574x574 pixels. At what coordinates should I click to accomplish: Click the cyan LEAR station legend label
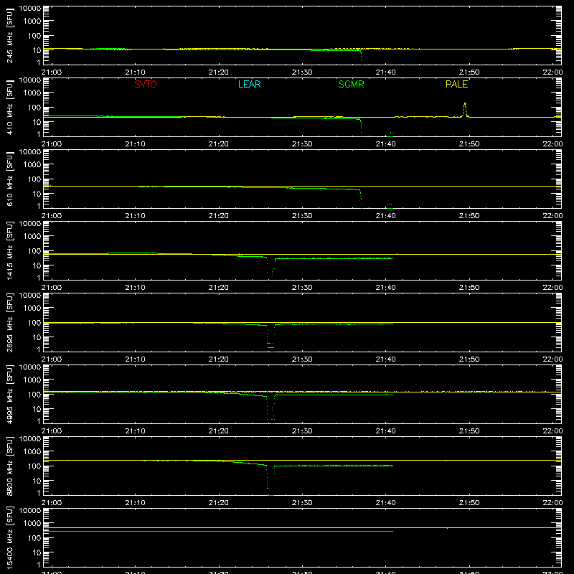249,84
